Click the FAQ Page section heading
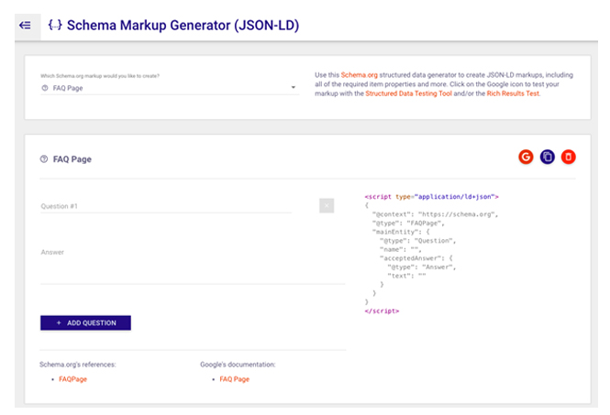The image size is (610, 415). (x=72, y=159)
